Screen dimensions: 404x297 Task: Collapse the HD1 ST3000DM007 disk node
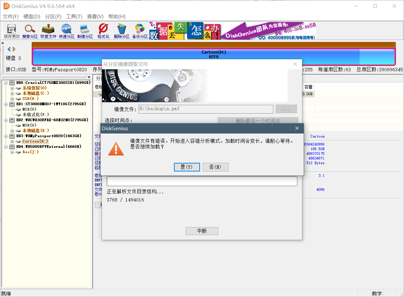6,104
